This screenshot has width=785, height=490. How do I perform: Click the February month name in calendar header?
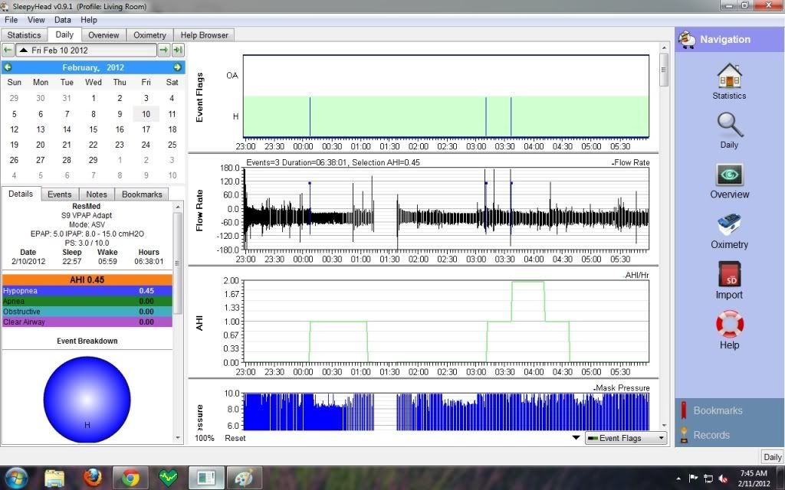(x=80, y=67)
